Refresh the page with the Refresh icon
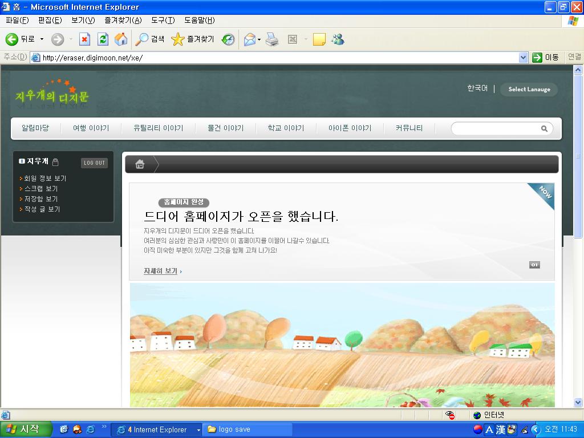The width and height of the screenshot is (584, 438). coord(103,39)
